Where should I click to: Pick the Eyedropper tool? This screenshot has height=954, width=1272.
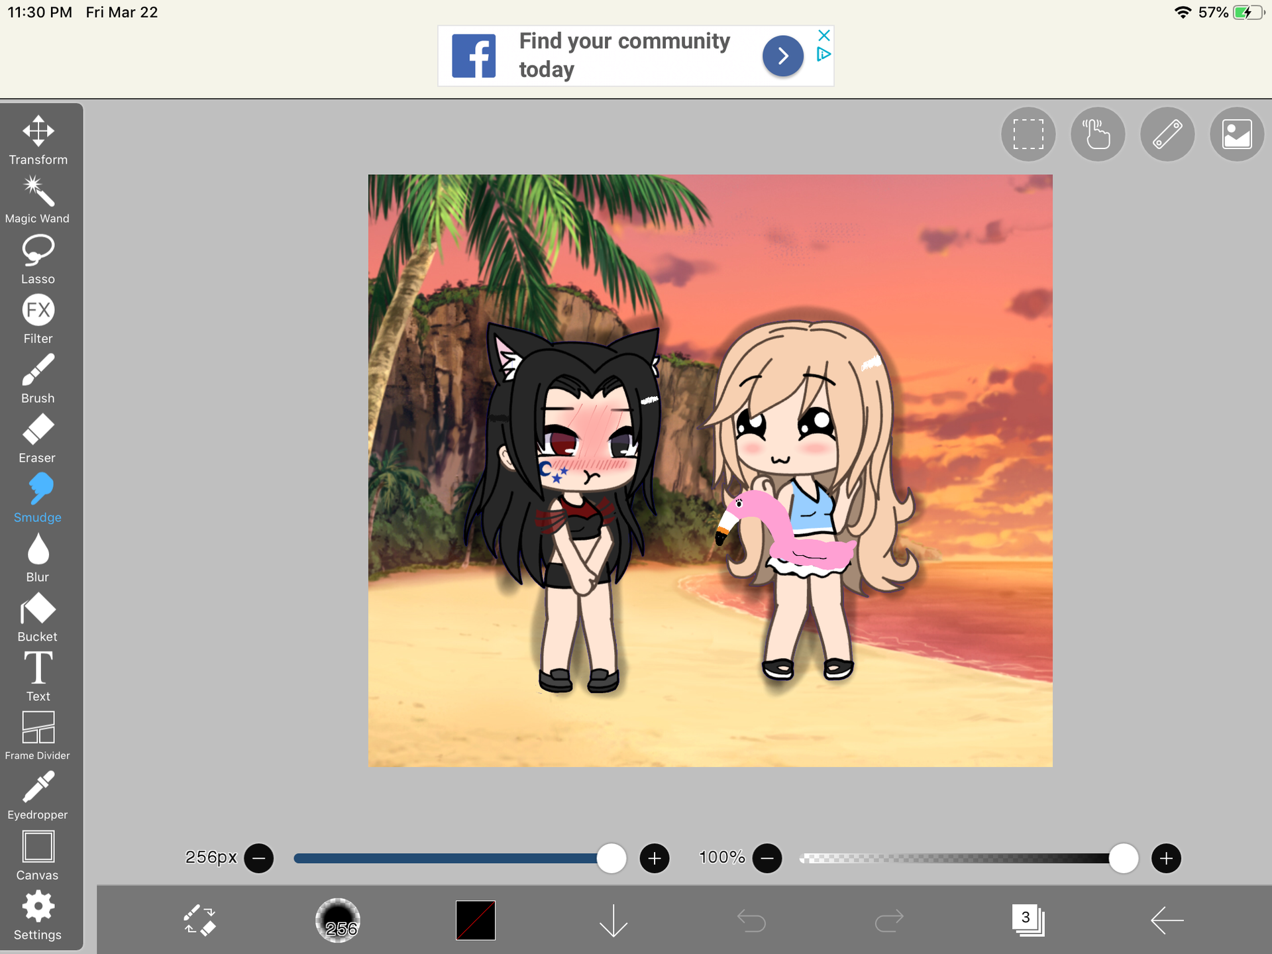coord(38,795)
